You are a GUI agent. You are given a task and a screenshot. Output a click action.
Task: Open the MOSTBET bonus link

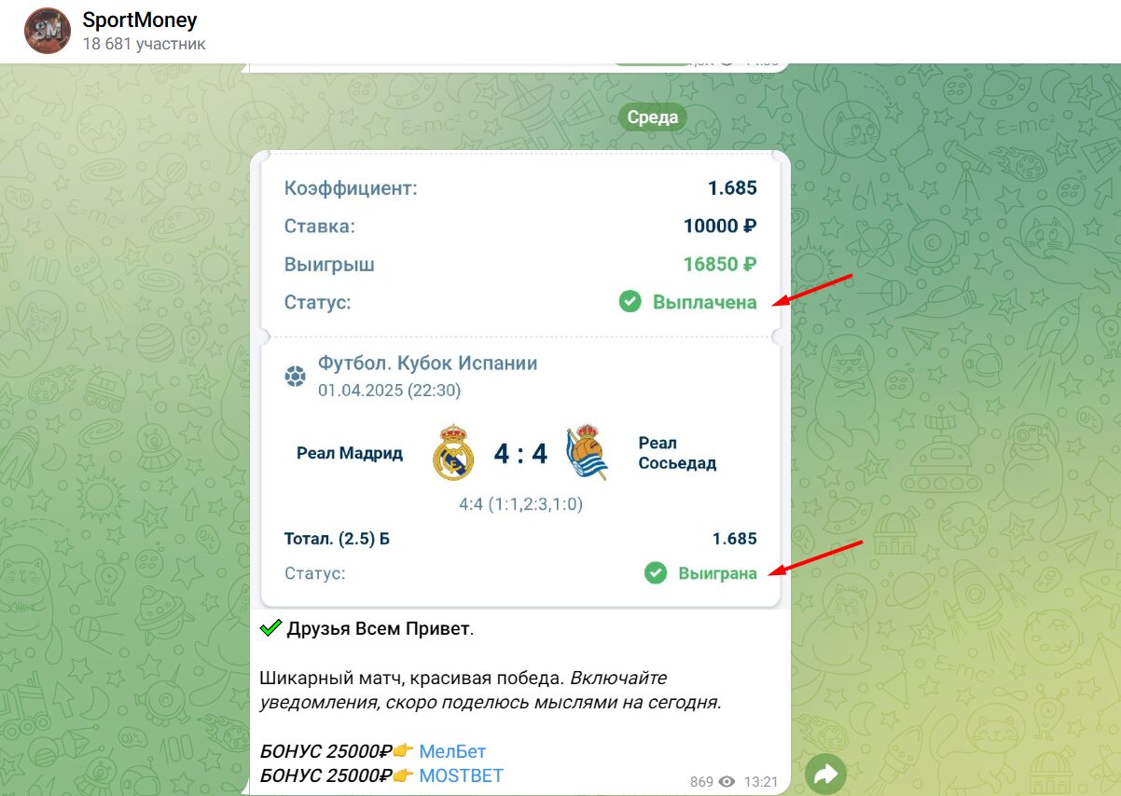tap(461, 775)
